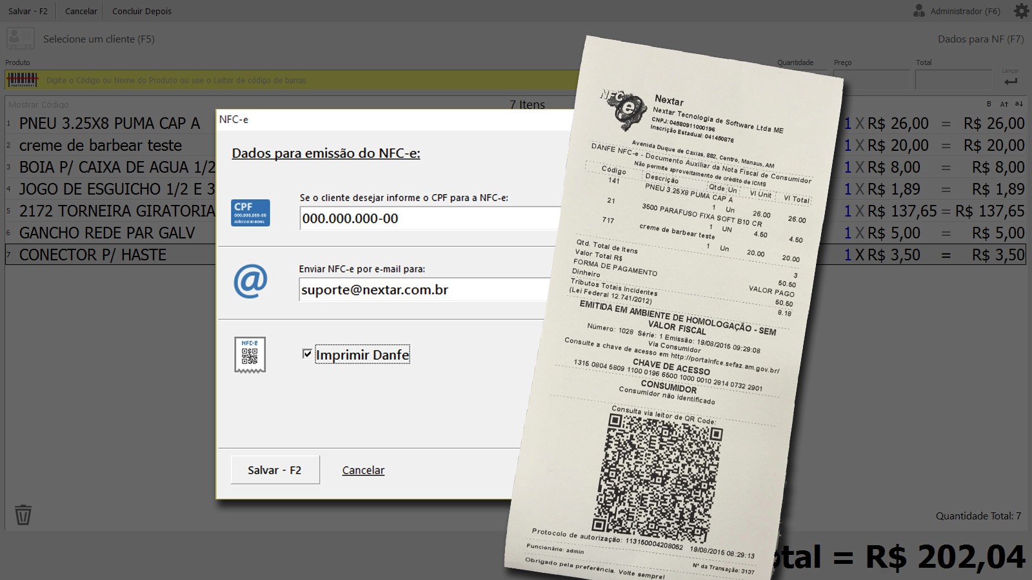Viewport: 1032px width, 580px height.
Task: Open settings gear in the sales window
Action: point(1021,11)
